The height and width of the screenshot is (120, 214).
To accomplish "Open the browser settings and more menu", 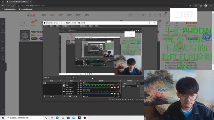I will point(211,6).
